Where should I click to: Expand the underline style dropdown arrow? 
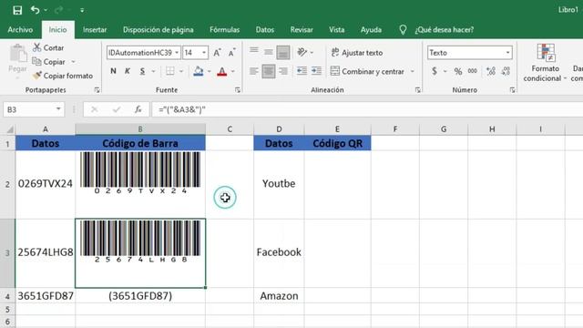tap(153, 71)
